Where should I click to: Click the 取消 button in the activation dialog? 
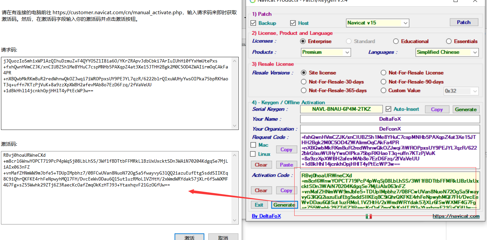pos(223,237)
